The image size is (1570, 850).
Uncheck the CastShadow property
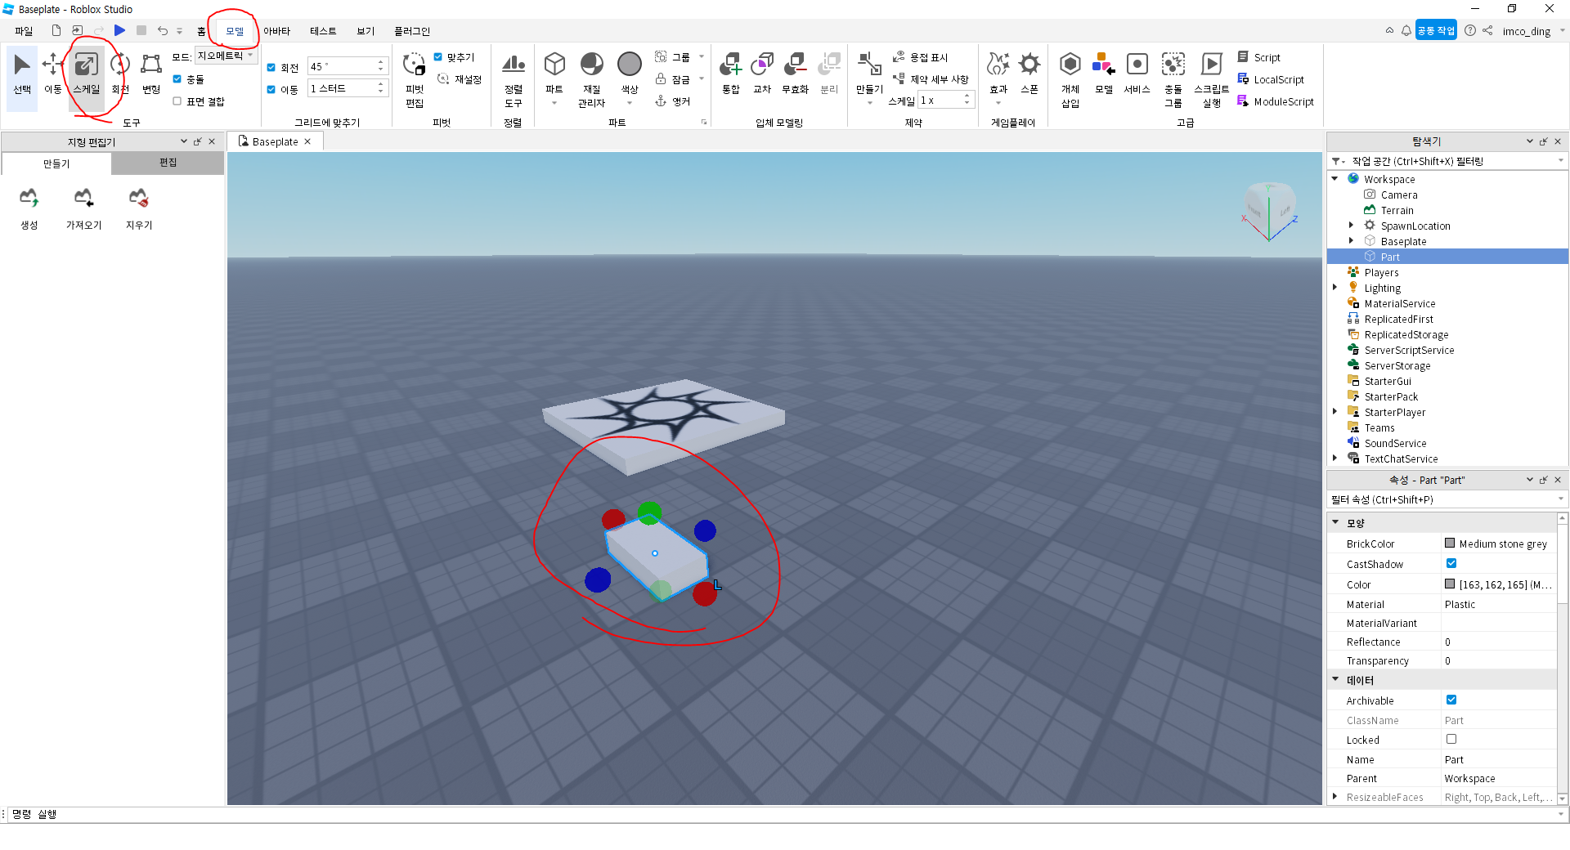[1451, 563]
